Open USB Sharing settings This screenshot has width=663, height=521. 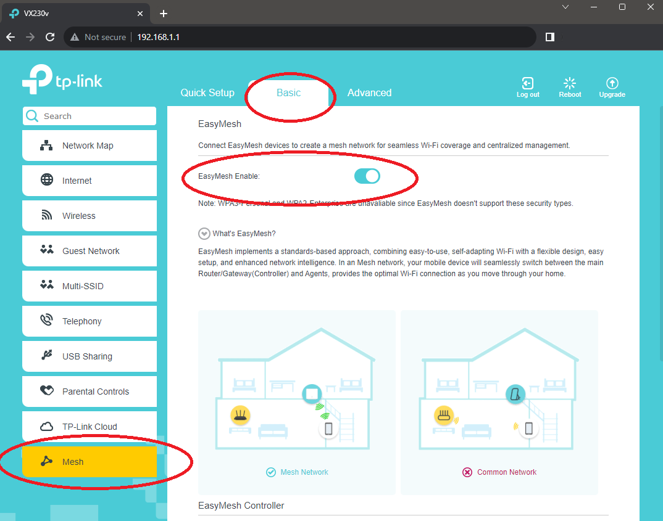pos(89,356)
